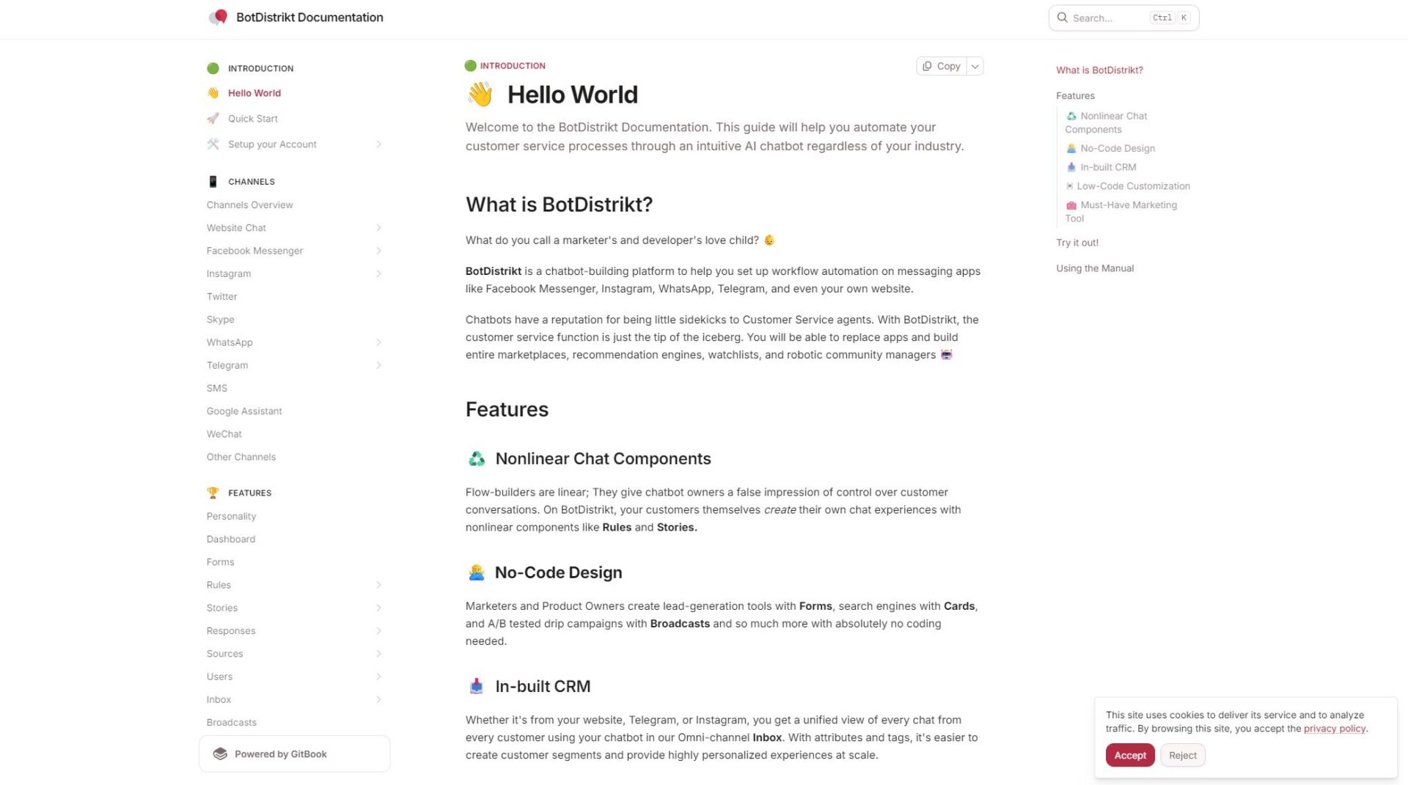Click the rocket icon next to Quick Start

[213, 119]
